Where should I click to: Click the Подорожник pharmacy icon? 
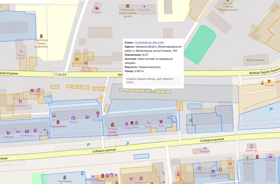(x=58, y=122)
